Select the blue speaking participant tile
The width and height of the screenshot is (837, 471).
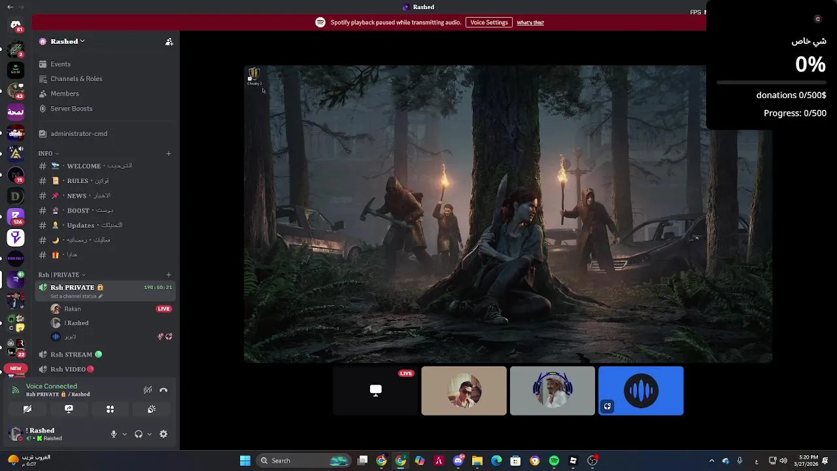tap(641, 391)
